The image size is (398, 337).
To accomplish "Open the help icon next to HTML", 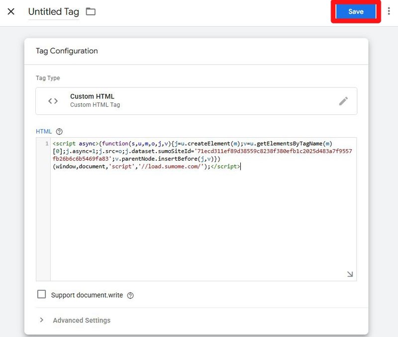I will 59,132.
